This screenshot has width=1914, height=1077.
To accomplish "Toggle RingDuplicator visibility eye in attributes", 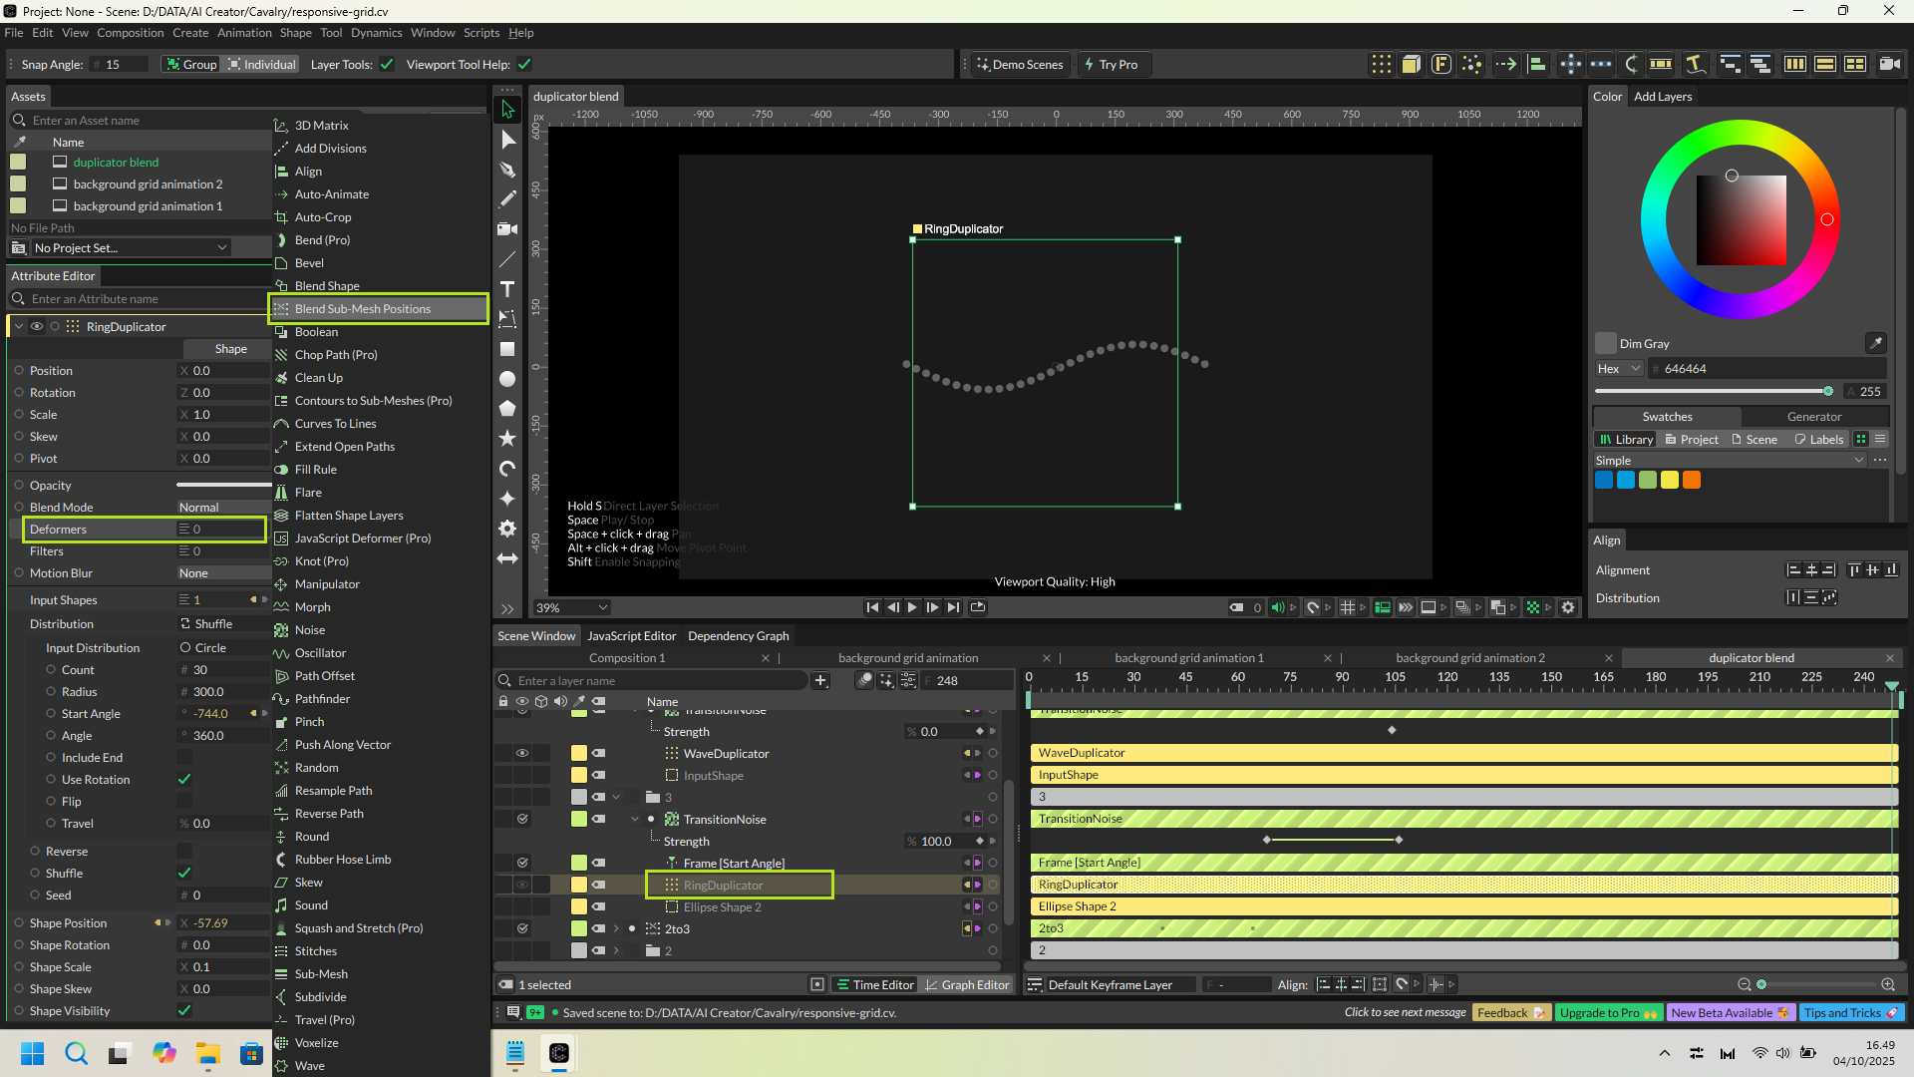I will (x=37, y=327).
